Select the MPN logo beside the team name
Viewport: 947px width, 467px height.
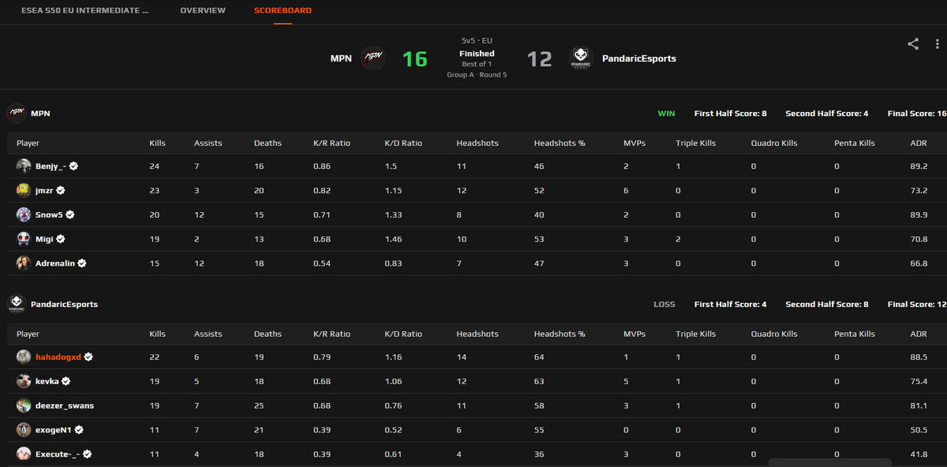pos(15,113)
